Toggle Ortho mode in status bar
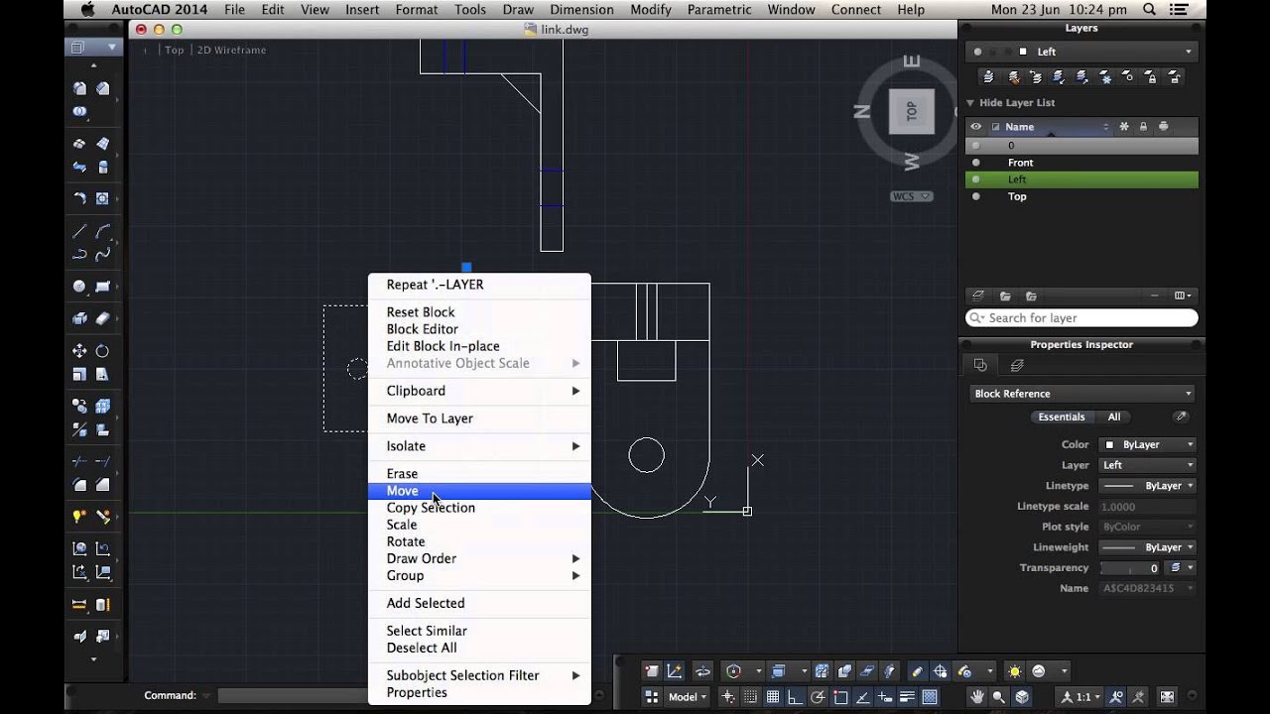The width and height of the screenshot is (1270, 714). pos(796,697)
